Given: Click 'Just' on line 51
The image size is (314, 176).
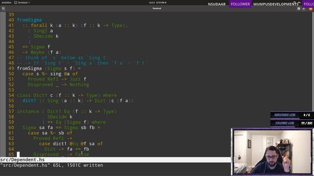Looking at the screenshot, I should [x=75, y=79].
